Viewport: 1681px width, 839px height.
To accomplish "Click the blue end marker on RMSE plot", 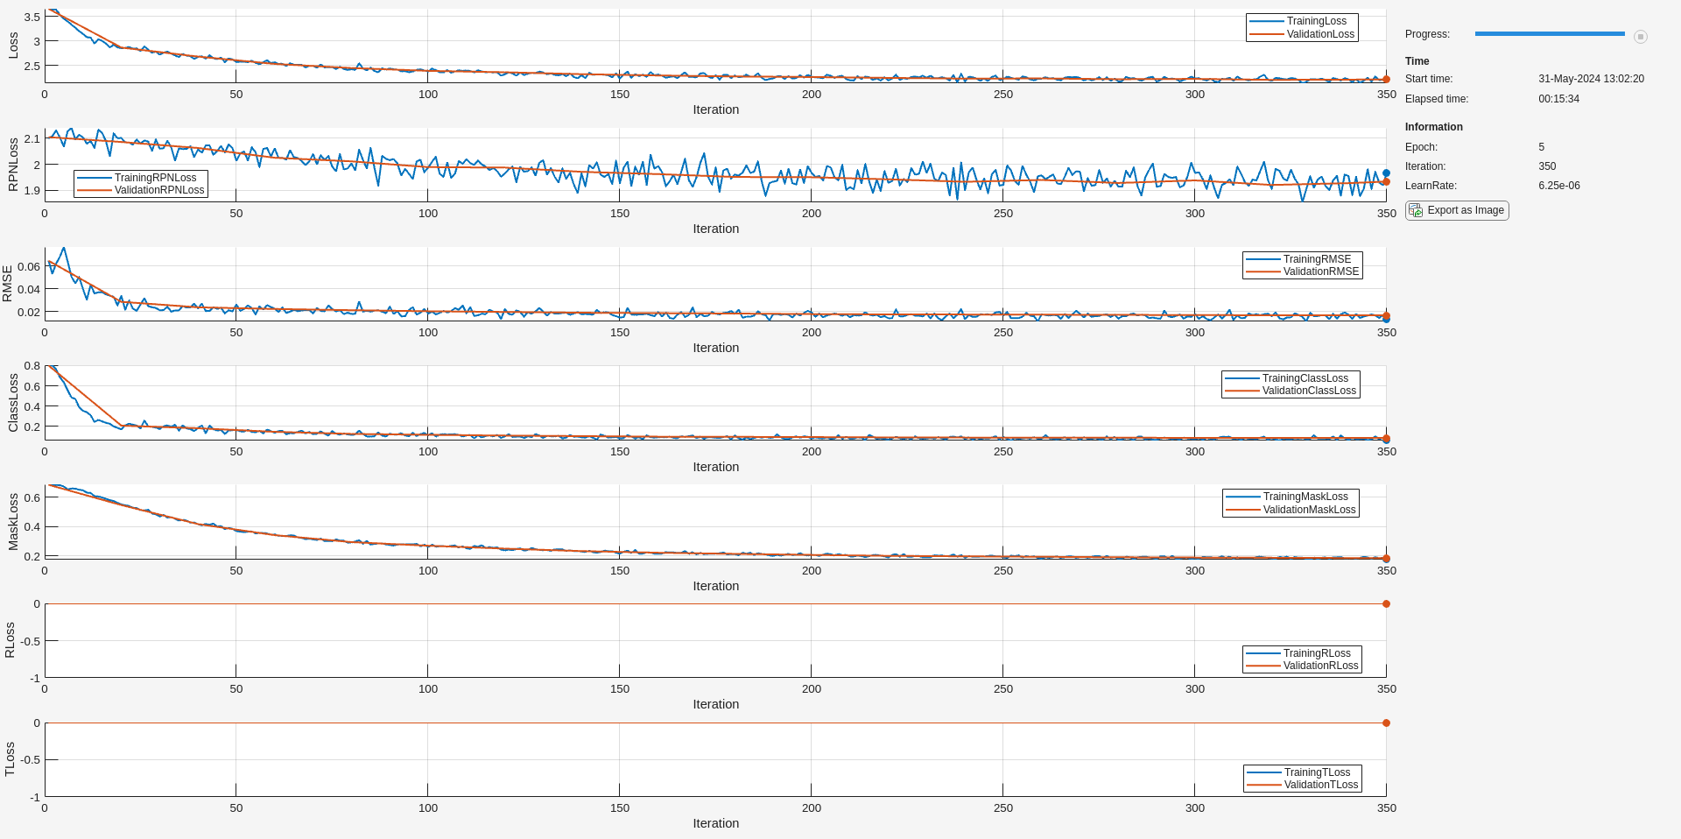I will pos(1386,320).
